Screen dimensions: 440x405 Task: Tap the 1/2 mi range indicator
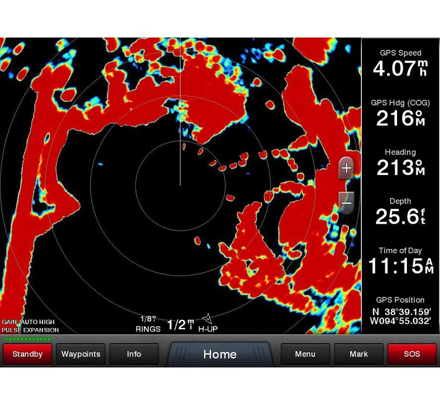point(180,324)
